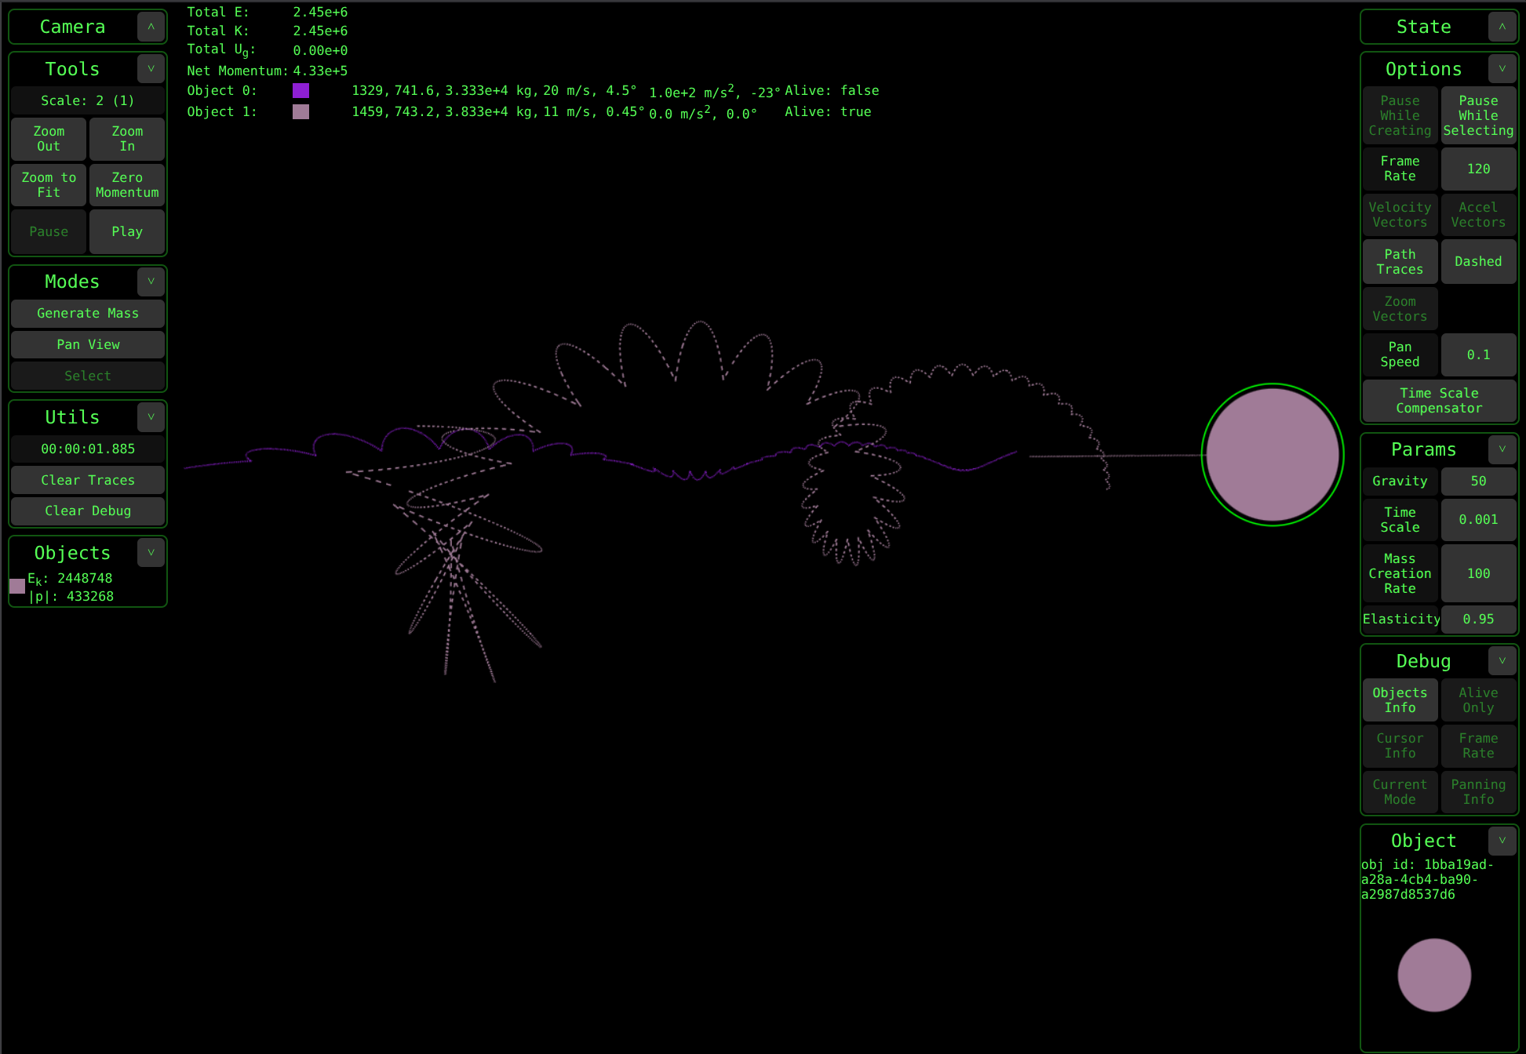Image resolution: width=1526 pixels, height=1054 pixels.
Task: Switch to Pan View mode
Action: [x=88, y=345]
